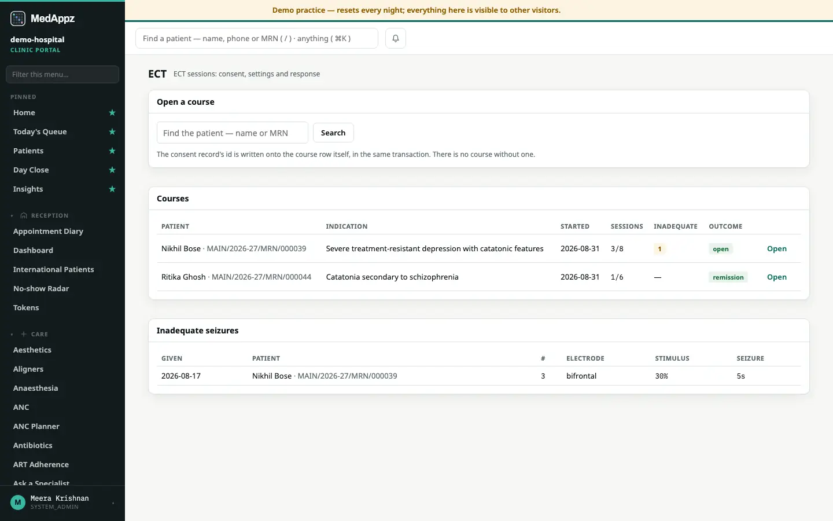Screen dimensions: 833x521
Task: Toggle the star beside Day Close
Action: point(112,170)
